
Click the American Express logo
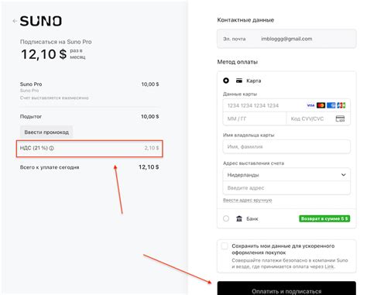click(331, 105)
